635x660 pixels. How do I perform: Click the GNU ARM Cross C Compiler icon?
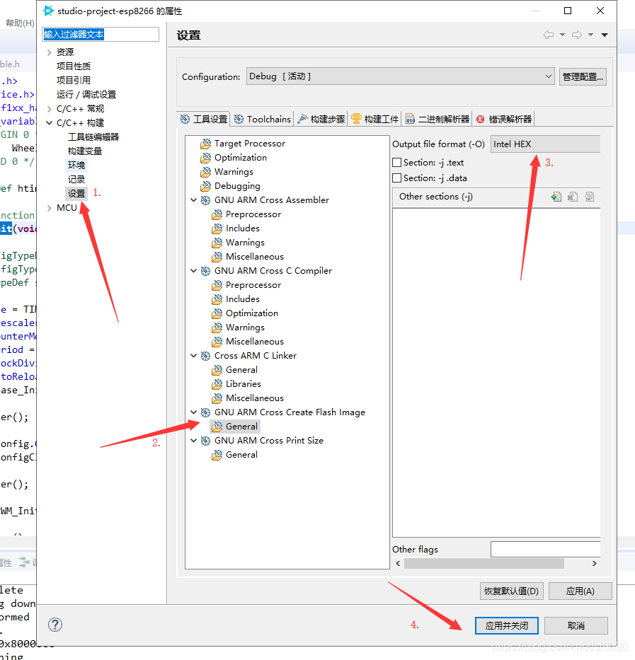point(205,271)
